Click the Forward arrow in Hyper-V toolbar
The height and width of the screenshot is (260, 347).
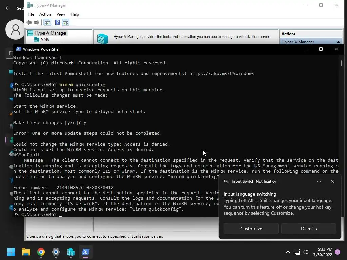(x=37, y=22)
